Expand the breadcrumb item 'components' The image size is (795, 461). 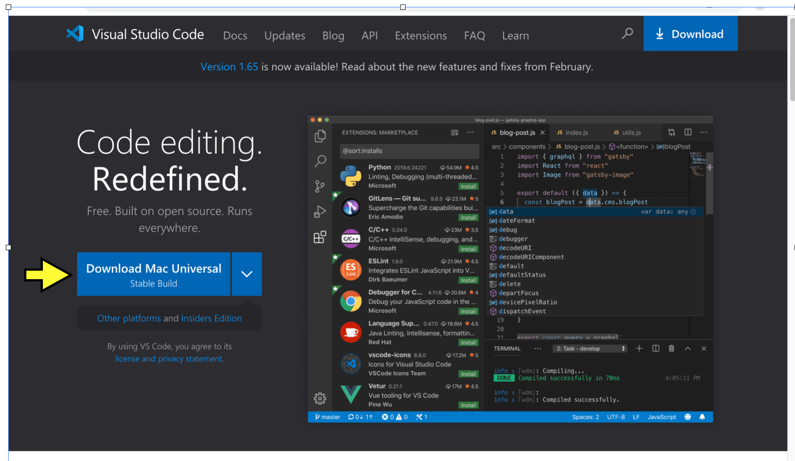(527, 146)
